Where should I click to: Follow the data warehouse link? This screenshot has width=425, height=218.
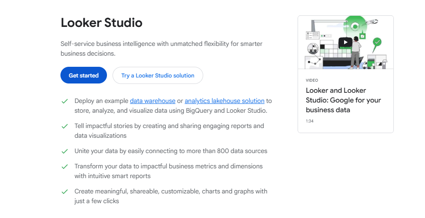click(x=153, y=101)
